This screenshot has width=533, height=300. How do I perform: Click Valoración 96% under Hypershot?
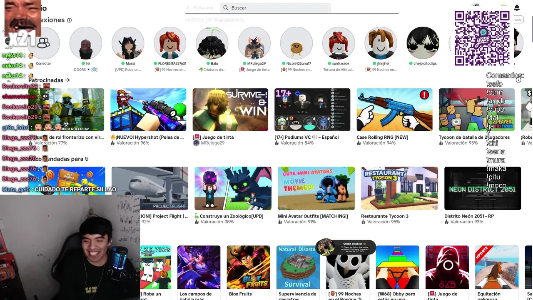pyautogui.click(x=133, y=143)
